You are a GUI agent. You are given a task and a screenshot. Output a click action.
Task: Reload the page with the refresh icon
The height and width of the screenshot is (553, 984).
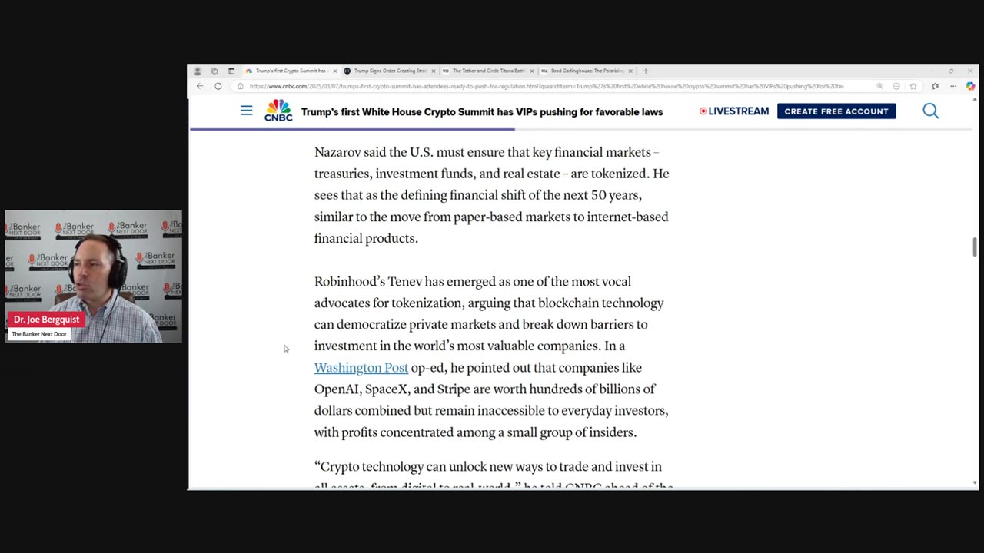[218, 86]
